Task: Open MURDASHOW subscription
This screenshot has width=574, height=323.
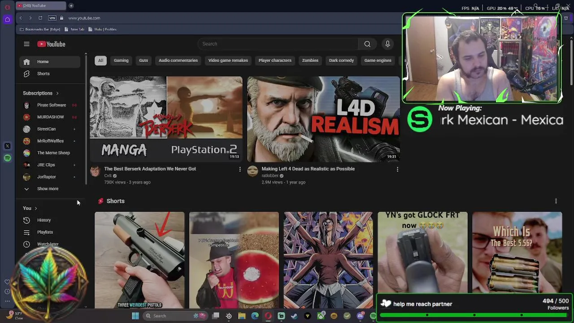Action: [50, 117]
